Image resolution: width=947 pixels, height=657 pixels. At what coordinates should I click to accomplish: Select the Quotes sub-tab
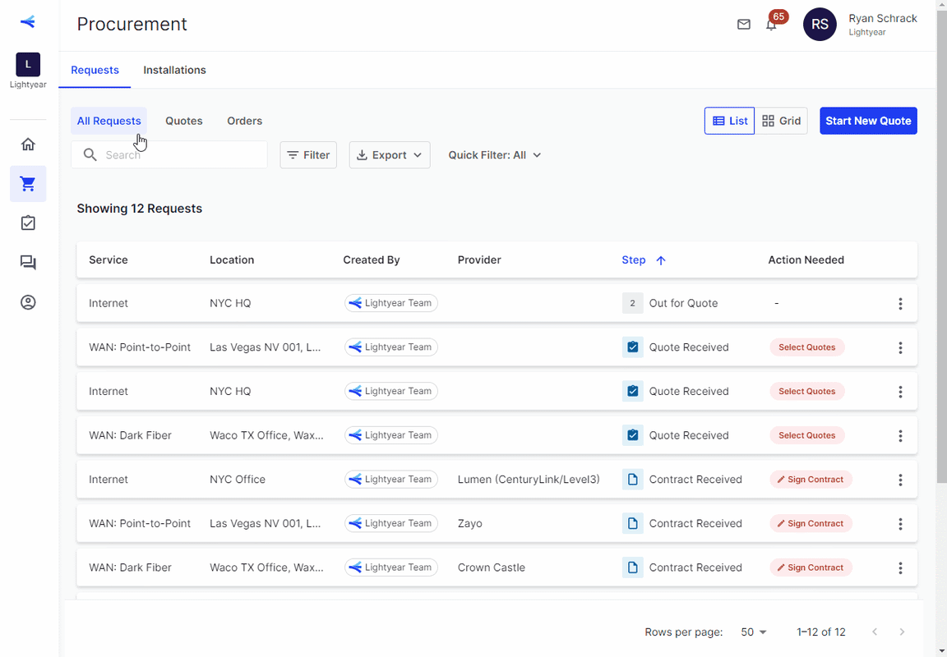[184, 121]
